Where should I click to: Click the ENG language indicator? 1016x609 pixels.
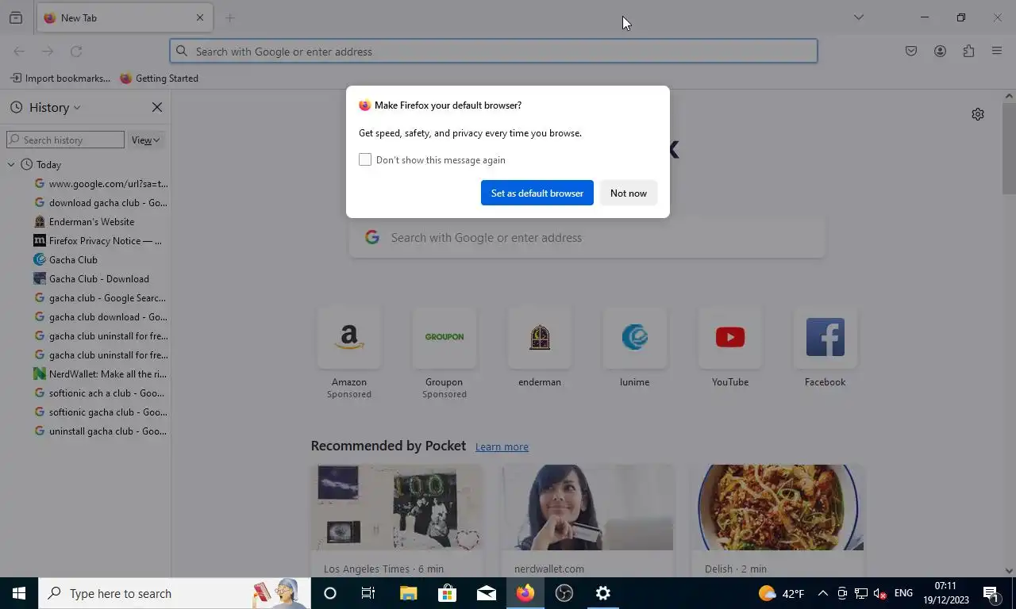[903, 593]
